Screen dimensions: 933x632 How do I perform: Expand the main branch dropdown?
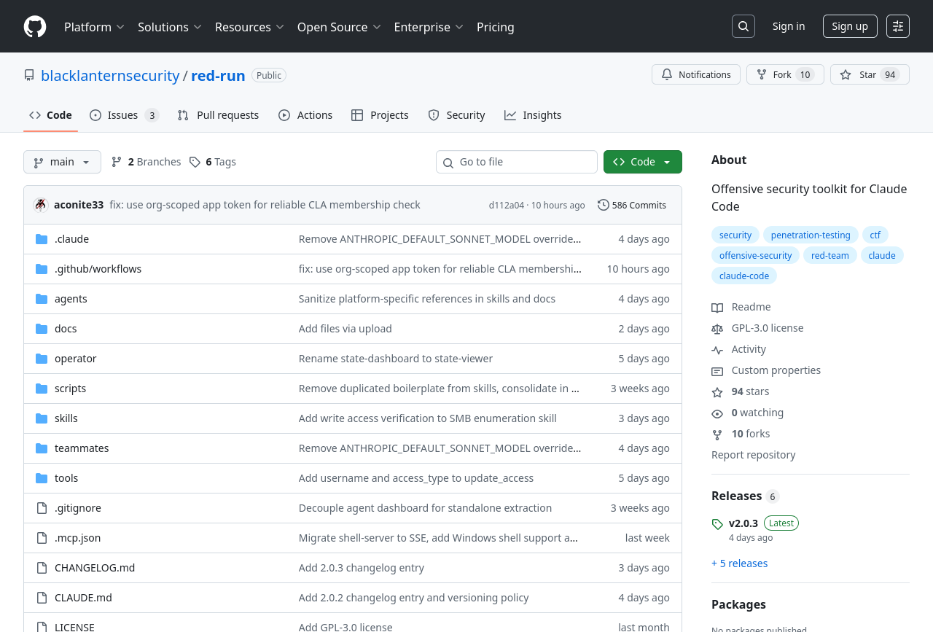tap(62, 162)
